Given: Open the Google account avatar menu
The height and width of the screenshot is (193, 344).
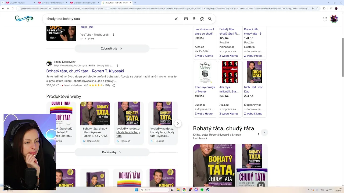Looking at the screenshot, I should point(334,19).
